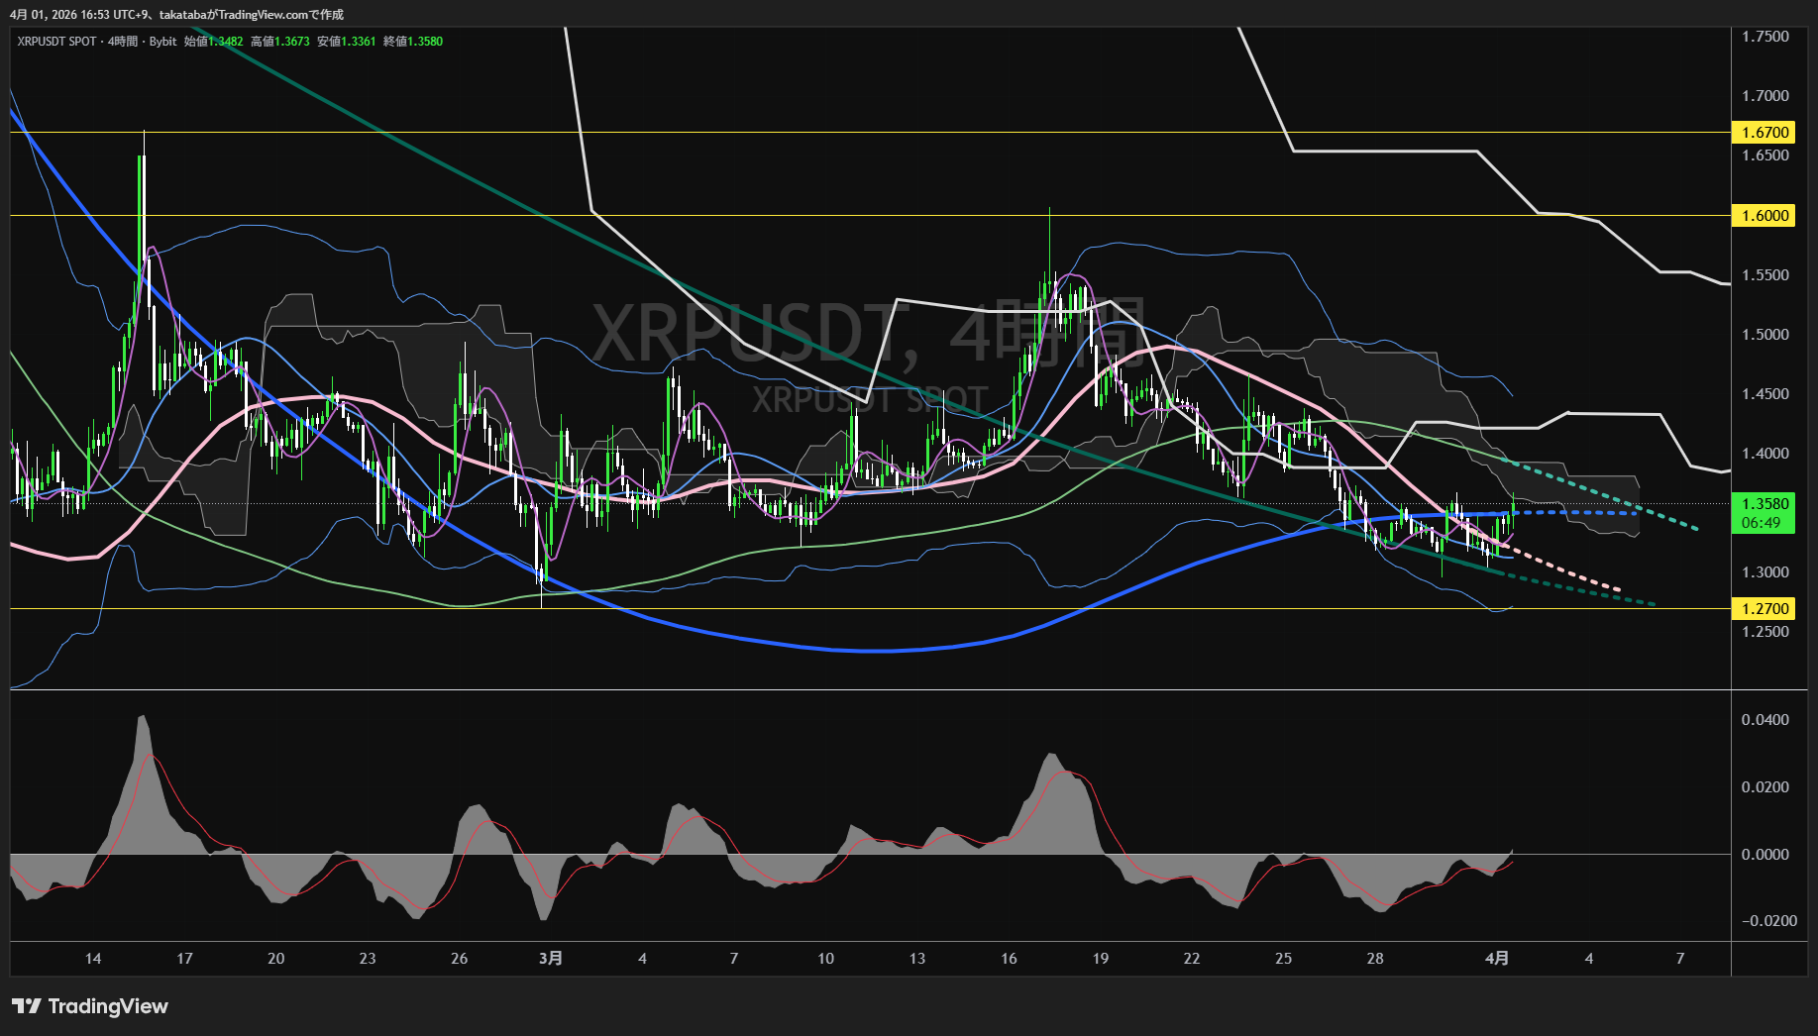Click date 16 on the time axis
This screenshot has height=1036, width=1818.
[x=1009, y=959]
